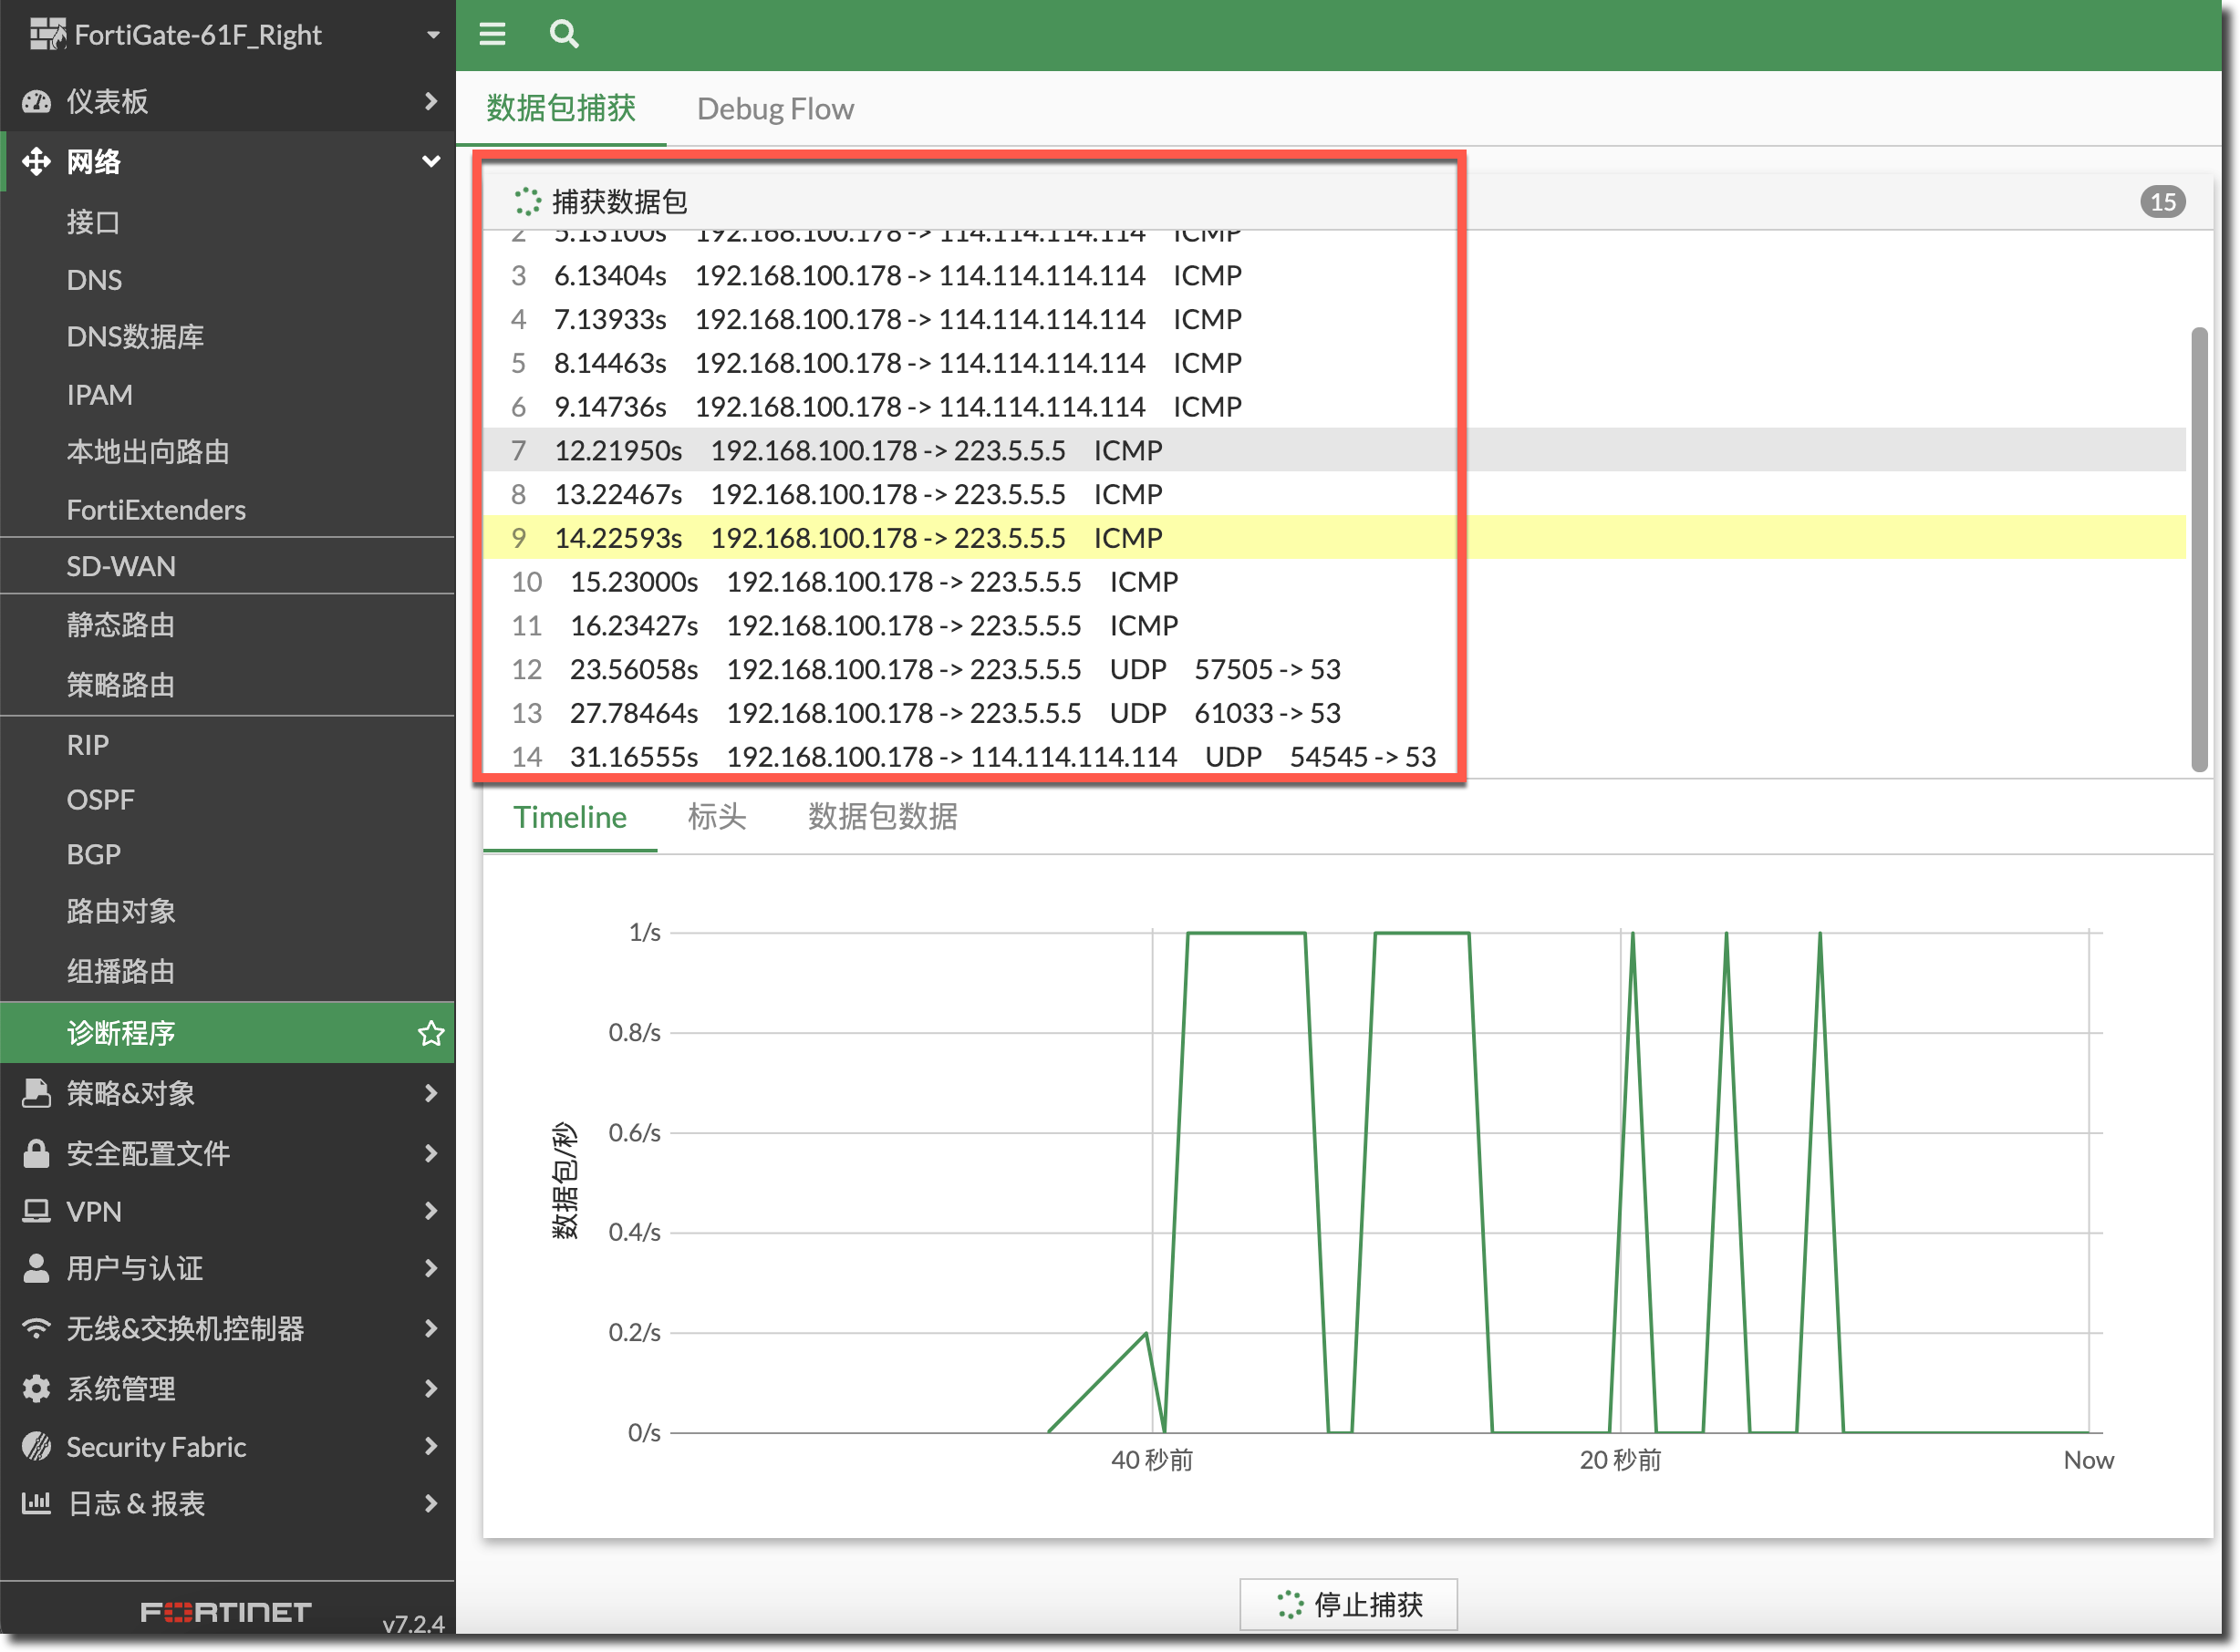Click the search magnifier icon
2240x1652 pixels.
click(x=565, y=35)
